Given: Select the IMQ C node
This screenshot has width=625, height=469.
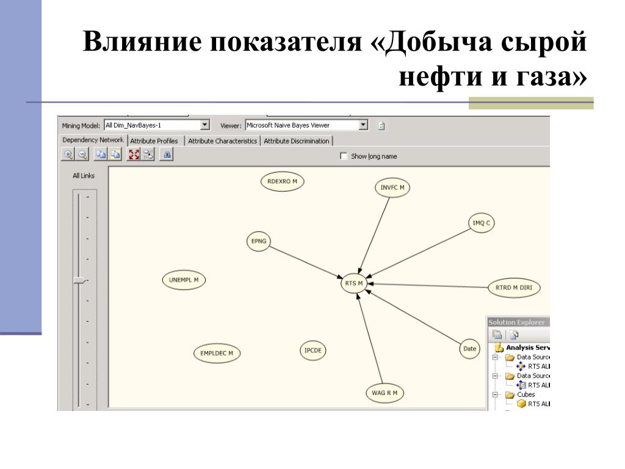Looking at the screenshot, I should tap(481, 223).
